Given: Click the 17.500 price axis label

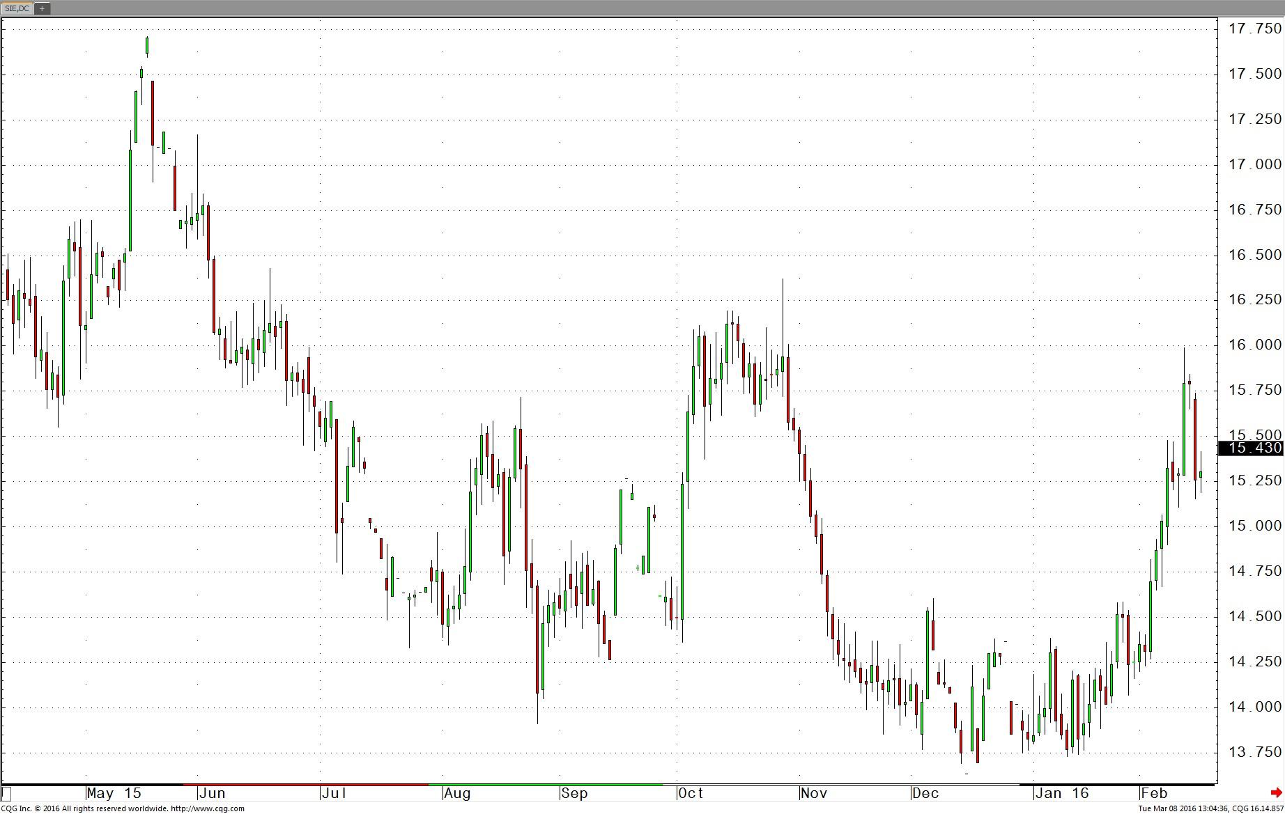Looking at the screenshot, I should tap(1254, 74).
